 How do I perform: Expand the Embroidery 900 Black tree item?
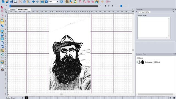pyautogui.click(x=137, y=62)
